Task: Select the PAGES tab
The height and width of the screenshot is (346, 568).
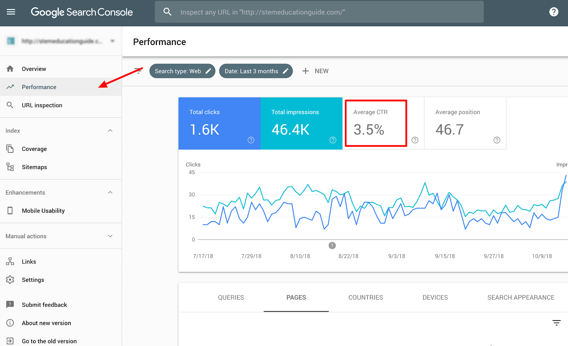Action: 296,297
